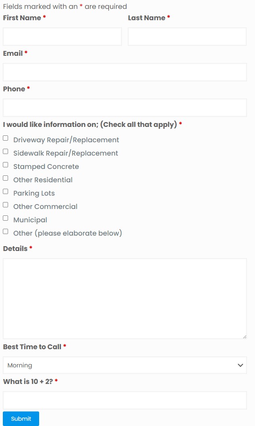
Task: Focus the First Name input field
Action: 62,36
